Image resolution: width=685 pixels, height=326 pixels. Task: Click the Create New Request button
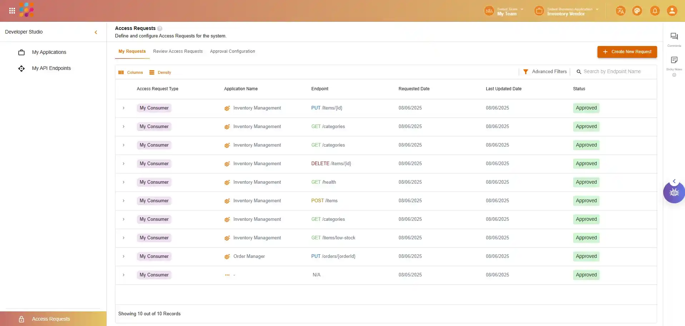627,52
